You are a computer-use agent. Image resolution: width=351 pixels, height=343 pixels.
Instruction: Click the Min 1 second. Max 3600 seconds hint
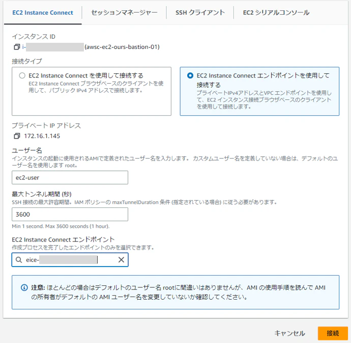point(61,226)
